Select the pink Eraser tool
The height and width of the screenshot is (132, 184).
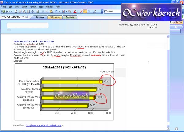81,11
